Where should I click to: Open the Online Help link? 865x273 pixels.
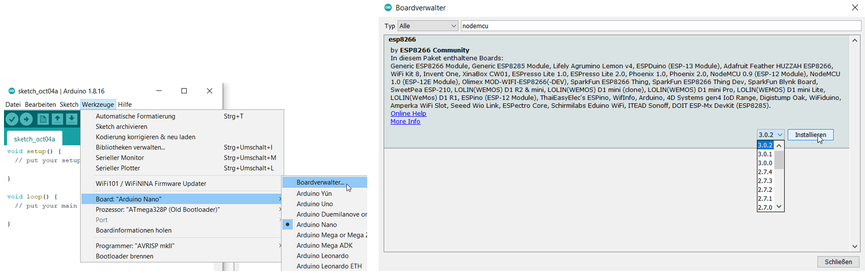(408, 113)
